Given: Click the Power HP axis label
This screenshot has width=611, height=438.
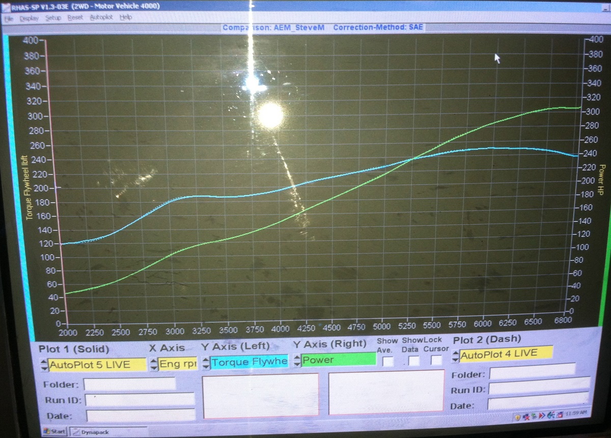Looking at the screenshot, I should (602, 179).
